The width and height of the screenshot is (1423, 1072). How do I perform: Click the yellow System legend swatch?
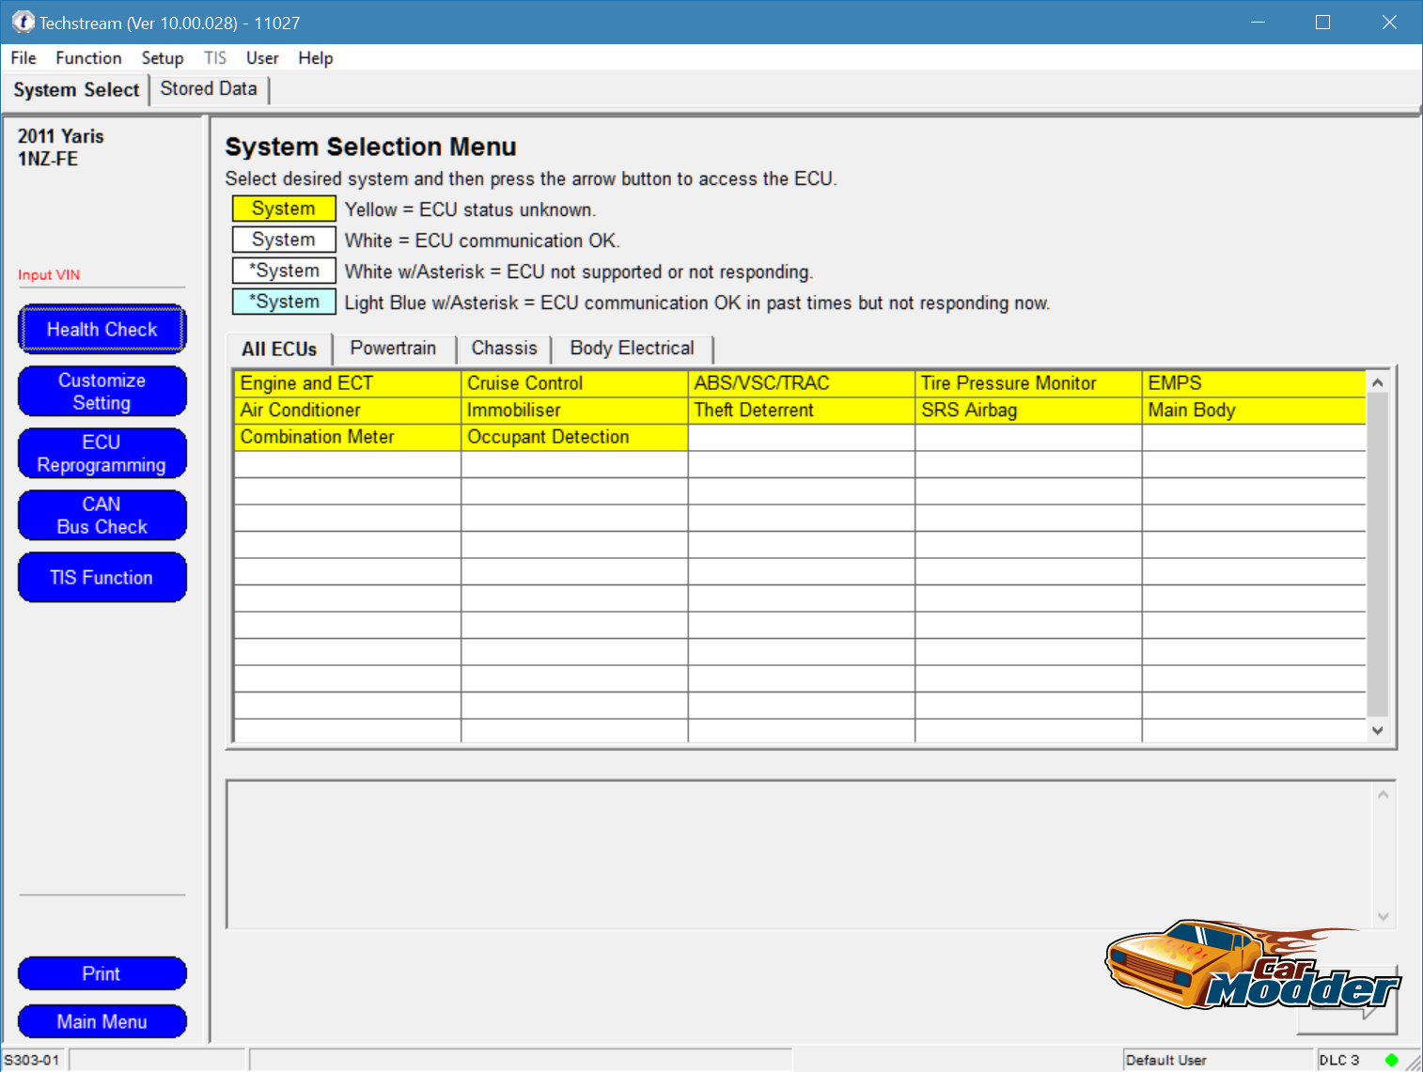pyautogui.click(x=284, y=209)
